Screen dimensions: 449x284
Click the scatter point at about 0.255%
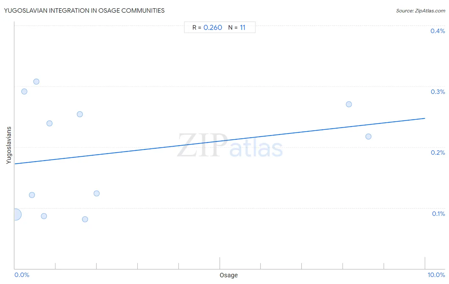click(x=80, y=114)
